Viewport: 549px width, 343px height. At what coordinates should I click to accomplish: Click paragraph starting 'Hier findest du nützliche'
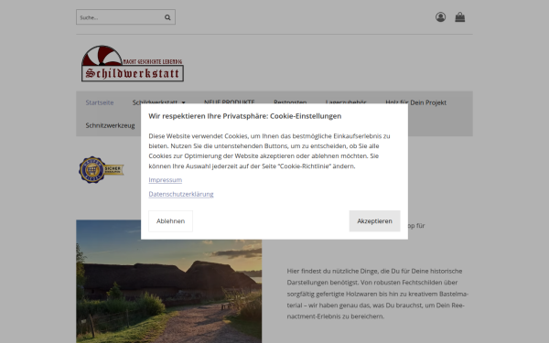tap(377, 294)
